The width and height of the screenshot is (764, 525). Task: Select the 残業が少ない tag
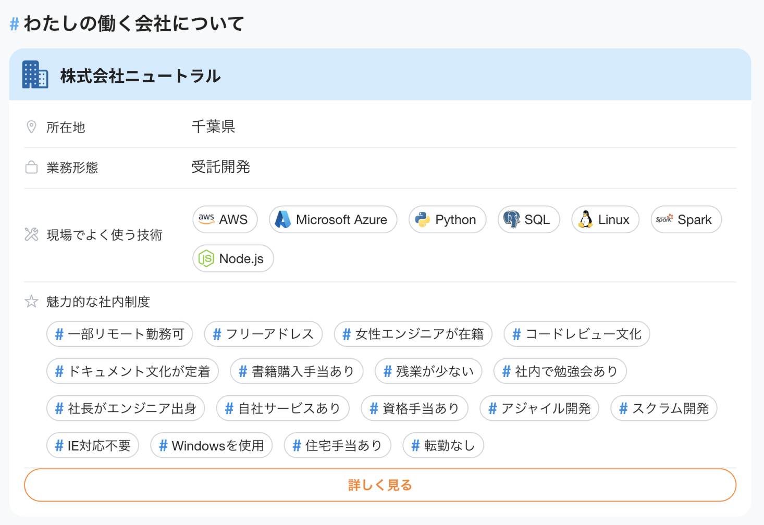428,371
